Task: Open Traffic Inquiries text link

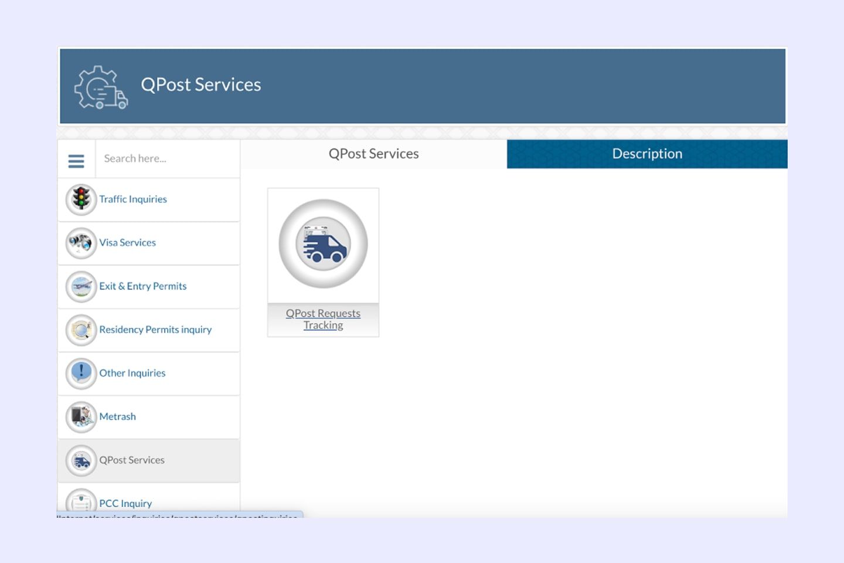Action: point(133,199)
